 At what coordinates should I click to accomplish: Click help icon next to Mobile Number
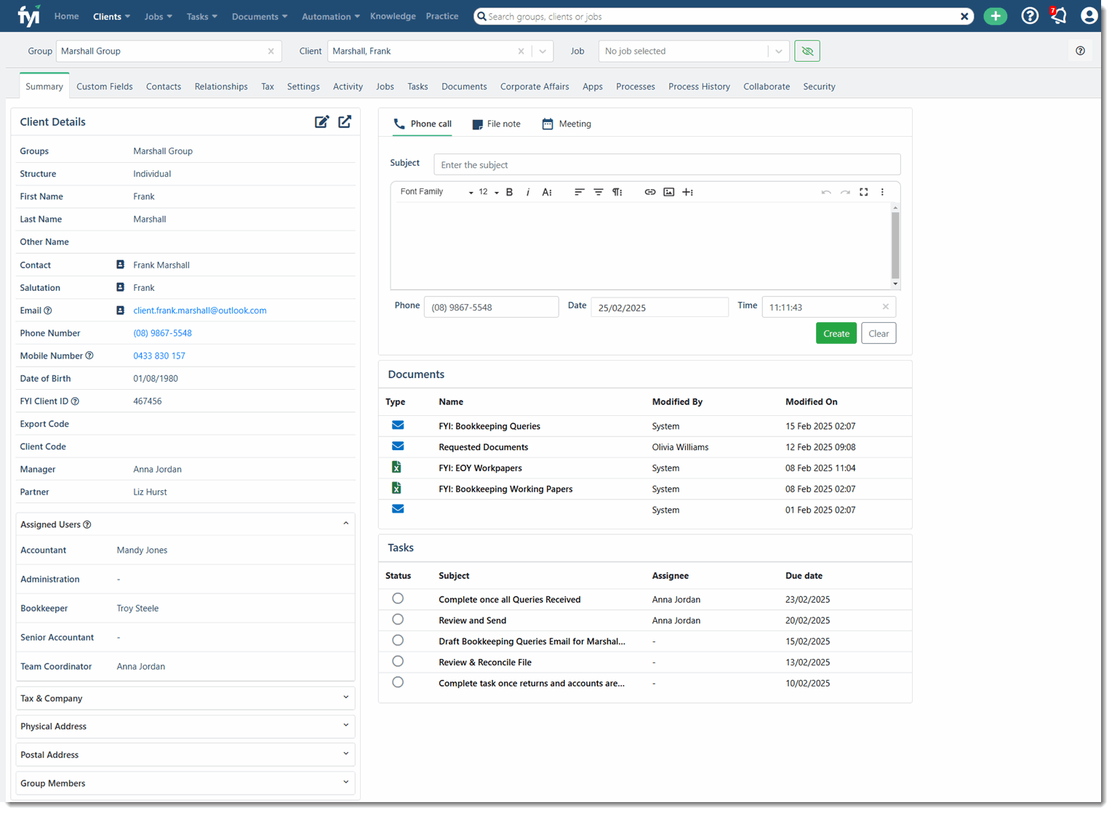pos(89,356)
